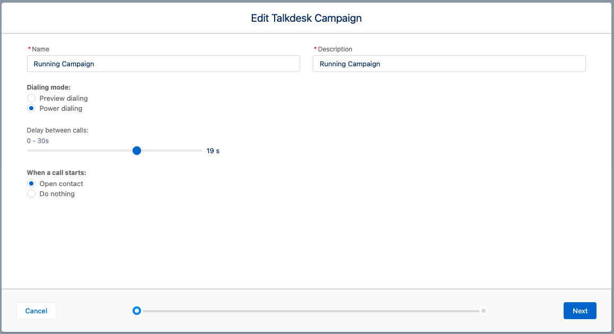Choose Do nothing when a call starts

pos(31,194)
